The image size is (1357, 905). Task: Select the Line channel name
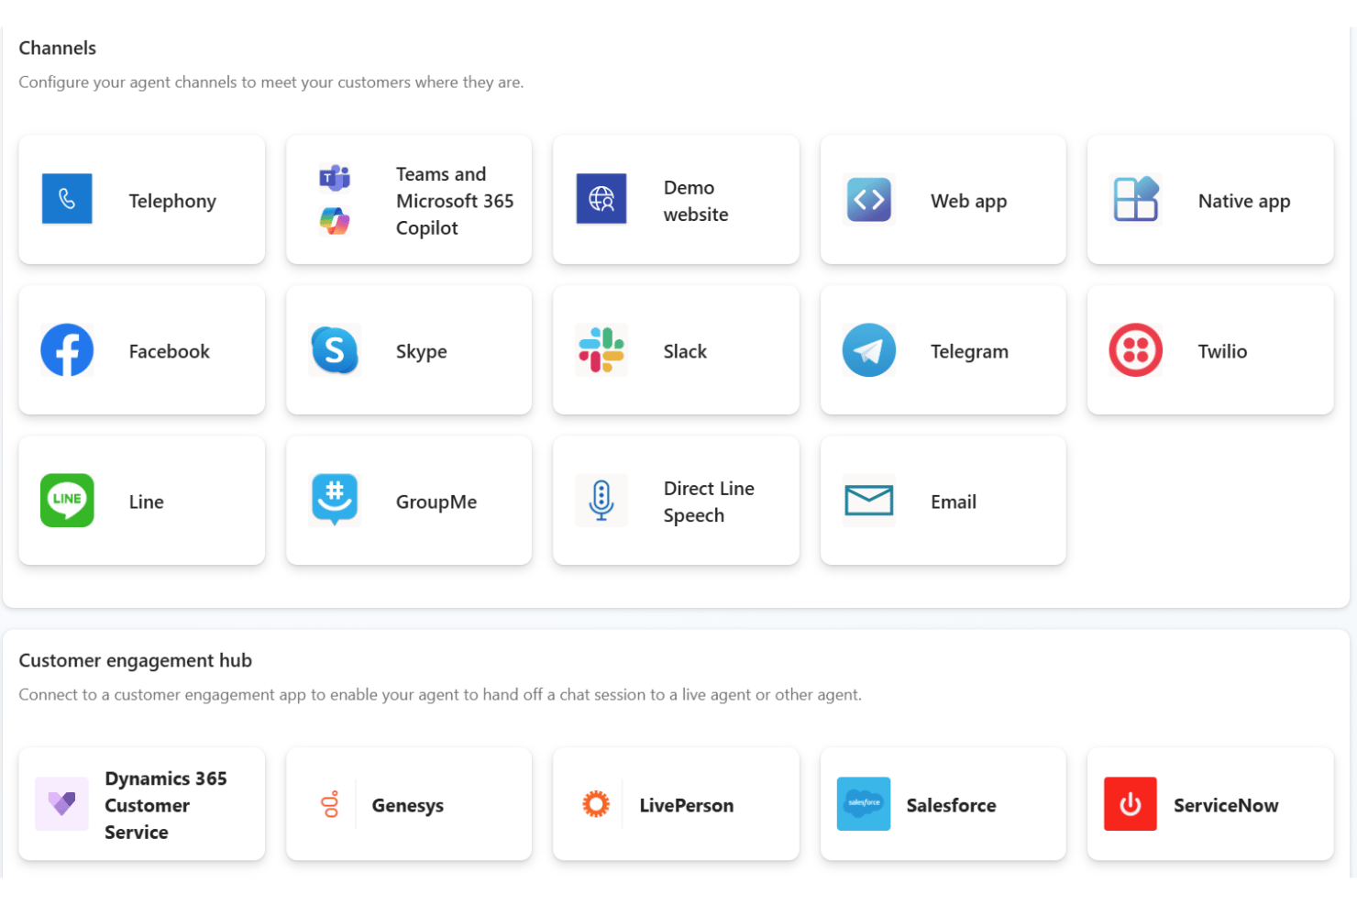[x=146, y=502]
